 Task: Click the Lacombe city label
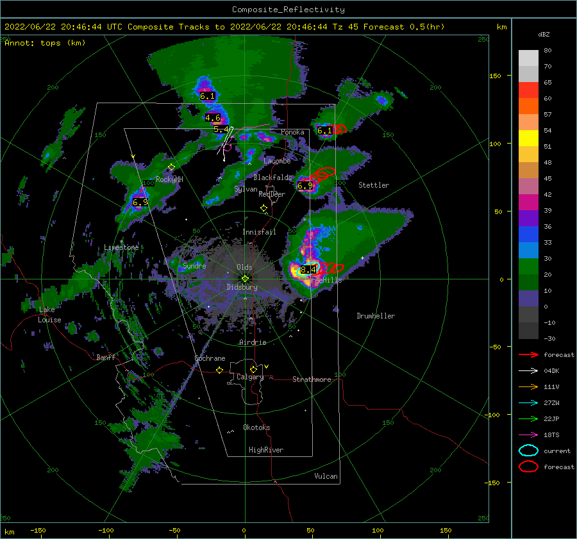(277, 161)
